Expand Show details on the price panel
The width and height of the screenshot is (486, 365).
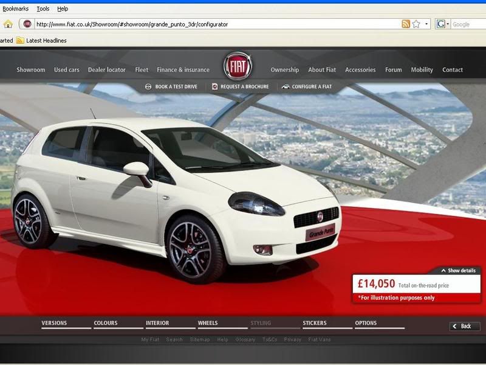pos(458,271)
